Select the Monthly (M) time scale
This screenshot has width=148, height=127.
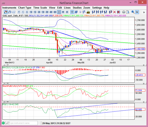67,12
